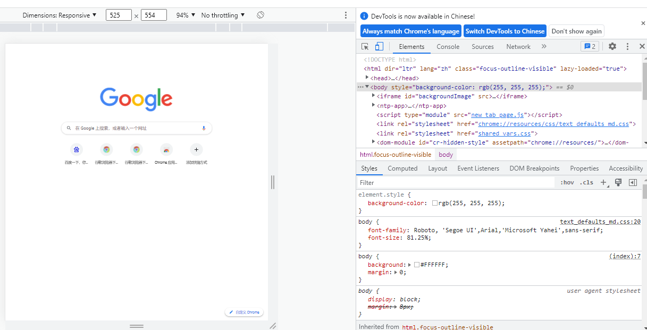Toggle element state :hov button
647x330 pixels.
click(567, 182)
